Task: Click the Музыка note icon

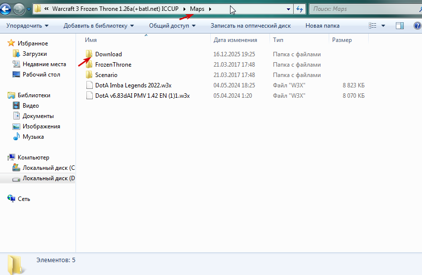Action: [x=16, y=137]
